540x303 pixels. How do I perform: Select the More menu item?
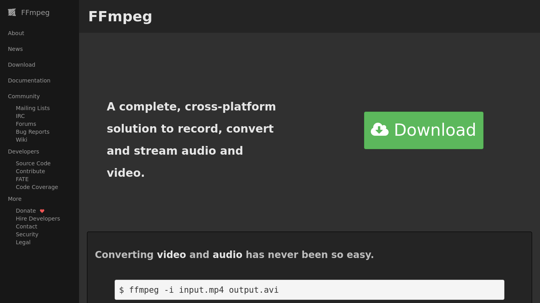[15, 199]
